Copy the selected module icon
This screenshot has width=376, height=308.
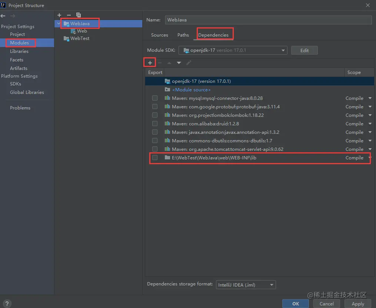tap(79, 15)
